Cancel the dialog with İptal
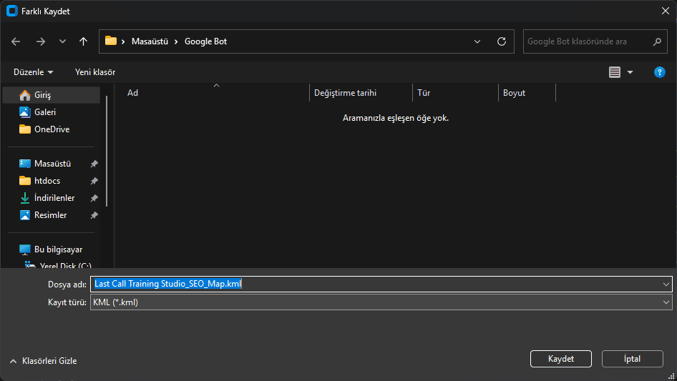This screenshot has width=677, height=381. point(632,359)
